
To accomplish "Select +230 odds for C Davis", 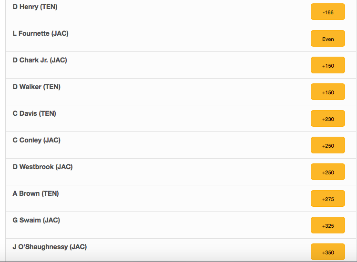I will (x=328, y=118).
